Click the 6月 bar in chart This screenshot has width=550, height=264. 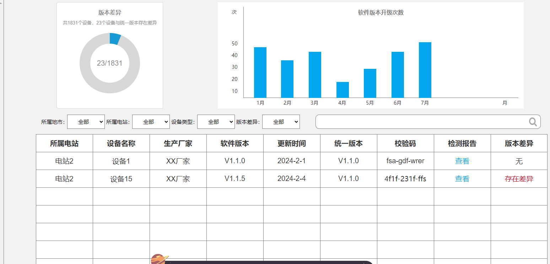398,75
